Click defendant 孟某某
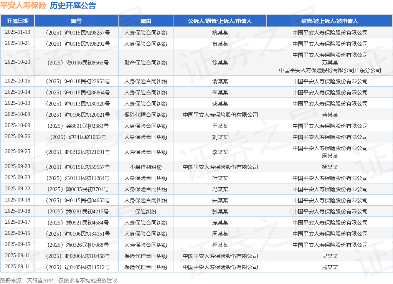Screen dimensions: 393x284 click(330, 267)
